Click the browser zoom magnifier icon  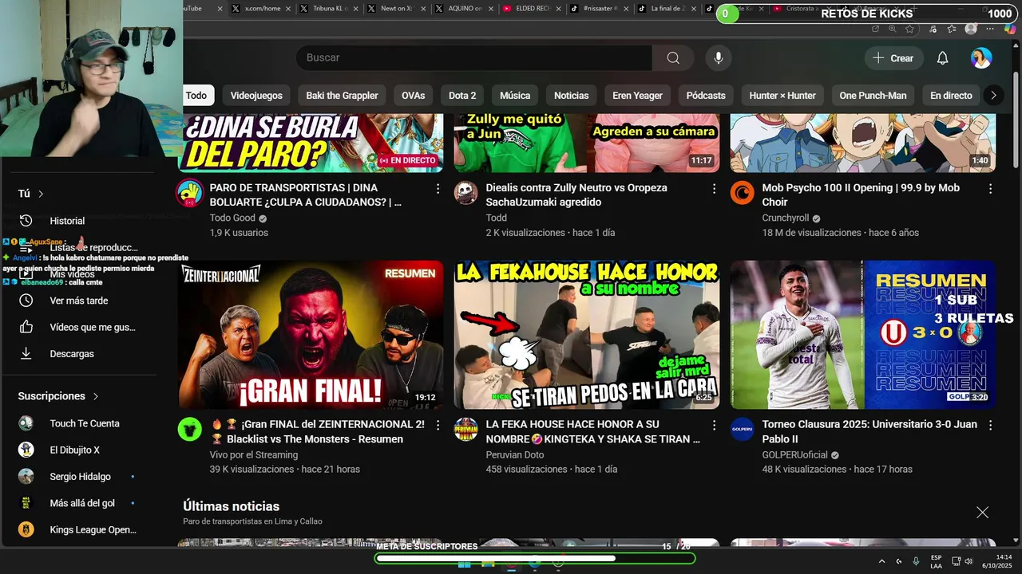[x=892, y=29]
